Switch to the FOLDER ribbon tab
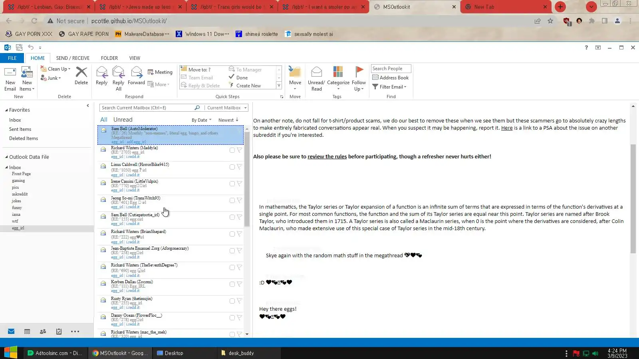 [109, 58]
